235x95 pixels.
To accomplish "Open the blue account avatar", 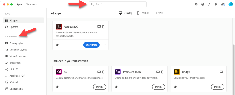I will [x=231, y=4].
